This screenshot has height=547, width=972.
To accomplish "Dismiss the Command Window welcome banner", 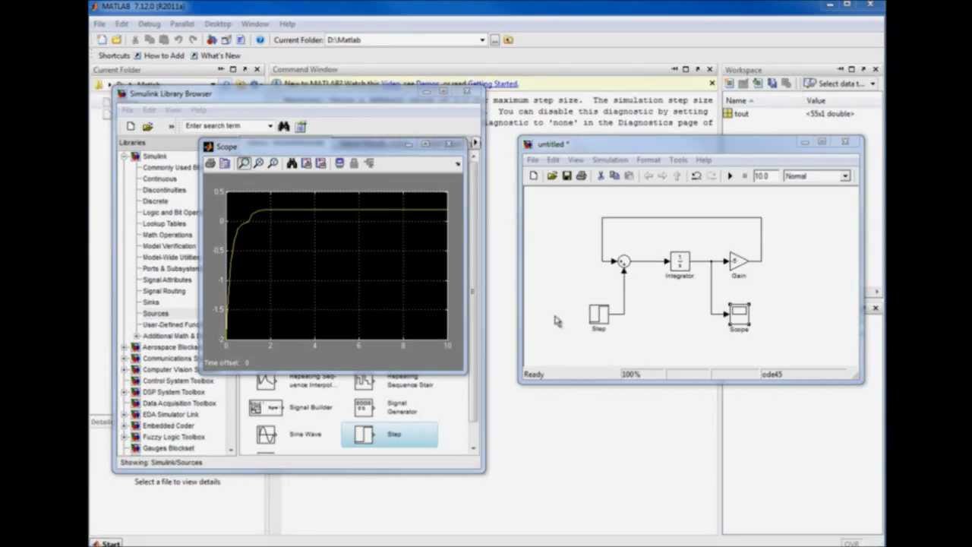I will click(x=712, y=84).
